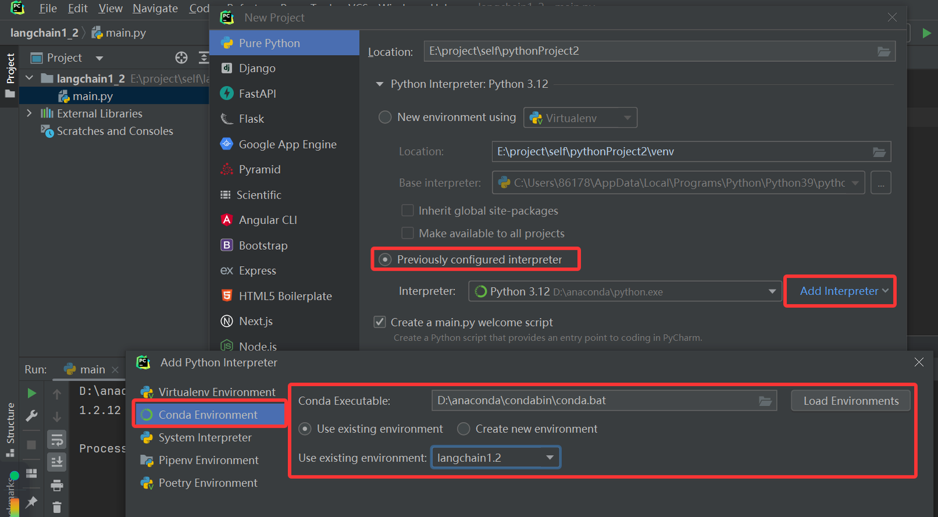Click the restore layout icon in Run panel
938x517 pixels.
click(32, 473)
